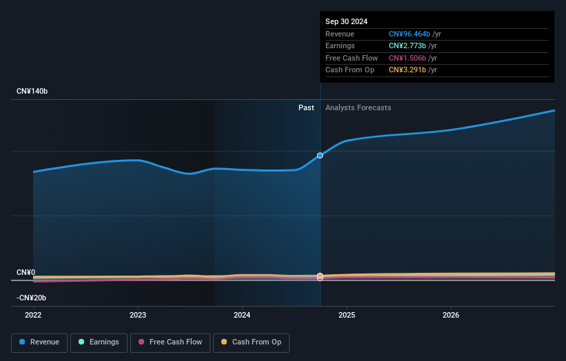The image size is (566, 361).
Task: Toggle the Cash From Op legend button
Action: pos(251,342)
